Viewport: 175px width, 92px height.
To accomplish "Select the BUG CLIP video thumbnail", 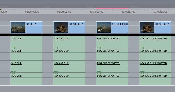I will pos(18,27).
